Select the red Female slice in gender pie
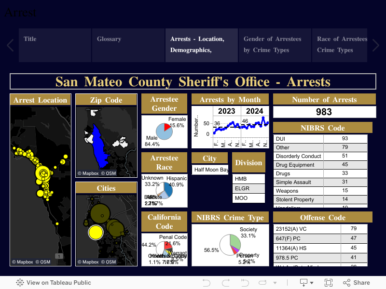The width and height of the screenshot is (386, 289). [167, 127]
